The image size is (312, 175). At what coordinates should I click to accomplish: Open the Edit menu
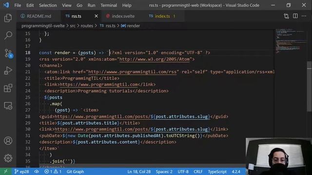click(x=30, y=5)
